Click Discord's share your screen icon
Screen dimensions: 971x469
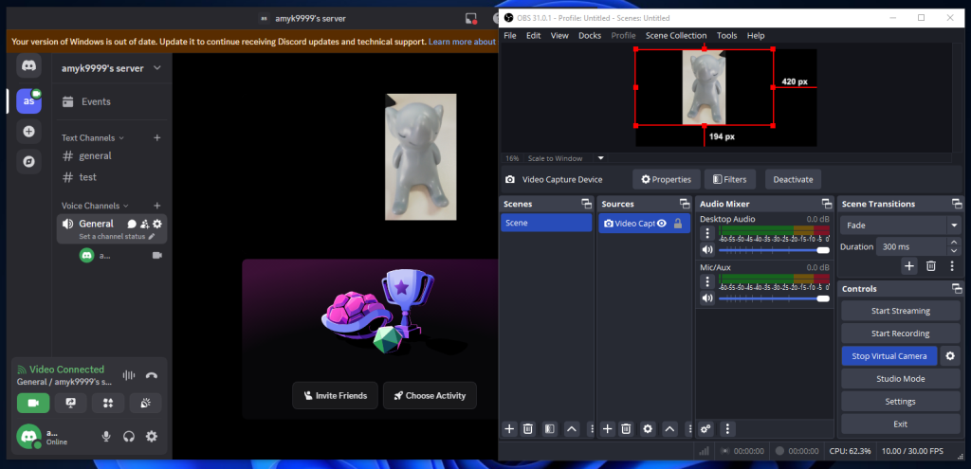click(70, 403)
